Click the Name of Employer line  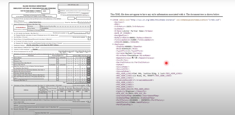pyautogui.click(x=46, y=22)
